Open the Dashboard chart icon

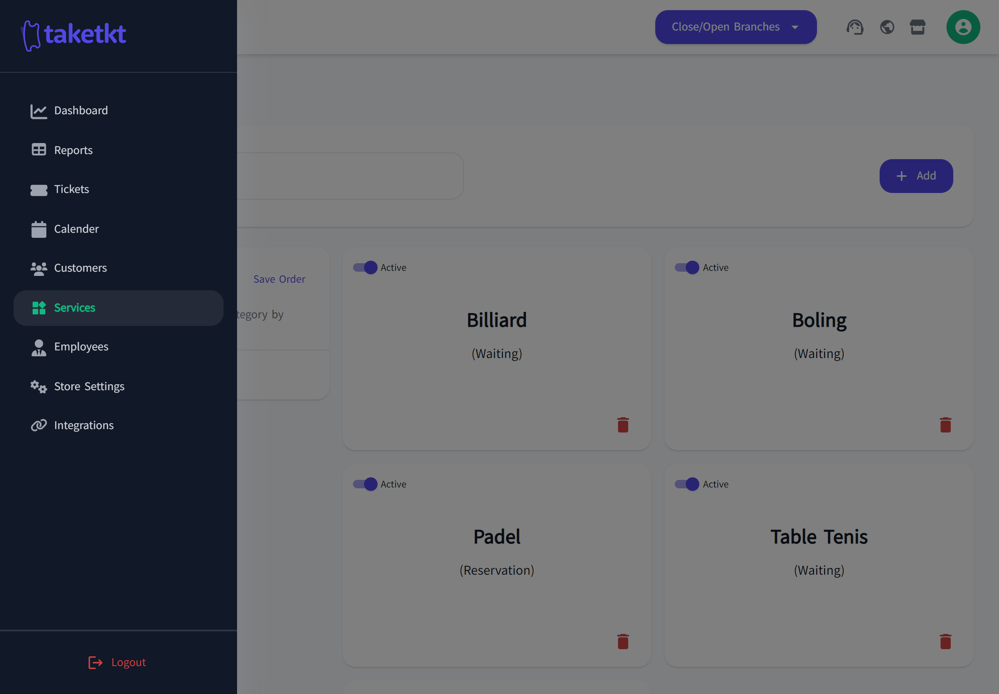39,111
